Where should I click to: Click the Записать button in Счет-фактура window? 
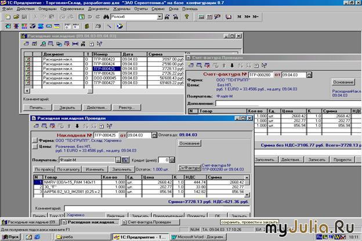(x=317, y=160)
